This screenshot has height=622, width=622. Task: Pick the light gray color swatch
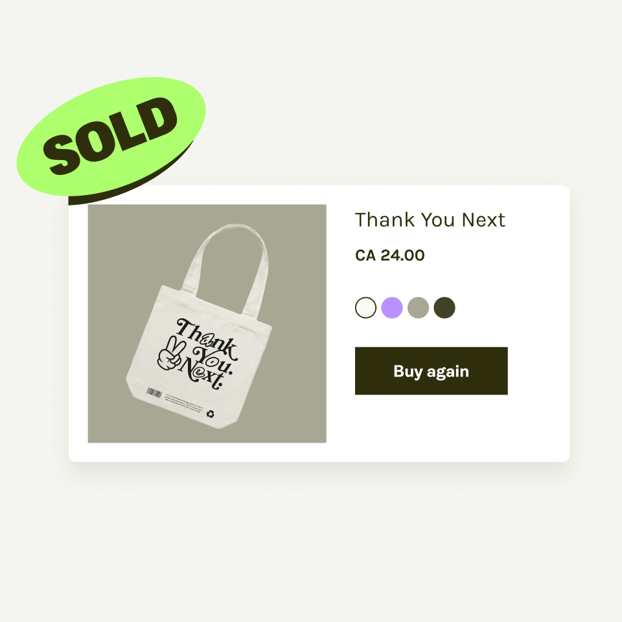pos(419,308)
